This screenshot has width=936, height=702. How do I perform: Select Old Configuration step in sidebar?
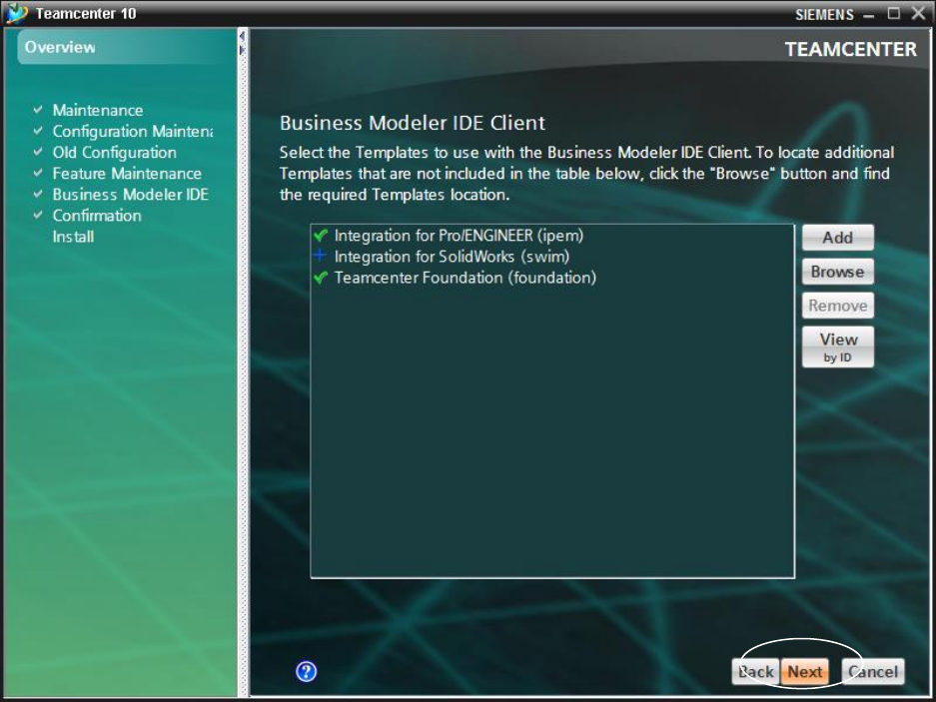point(115,152)
